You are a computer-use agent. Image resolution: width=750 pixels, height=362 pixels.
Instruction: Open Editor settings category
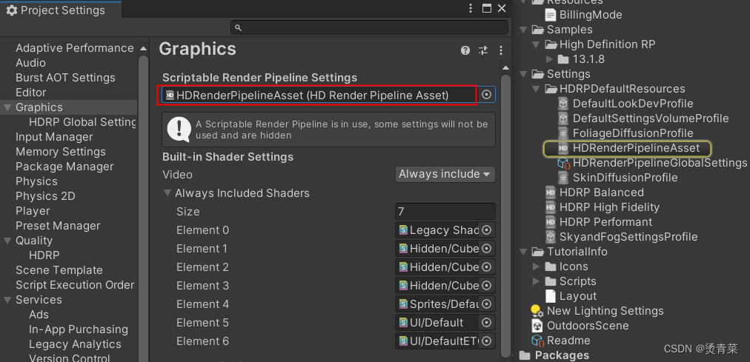31,93
